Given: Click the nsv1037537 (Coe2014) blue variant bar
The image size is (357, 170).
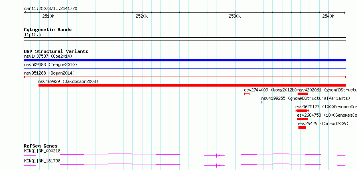Looking at the screenshot, I should [x=185, y=60].
